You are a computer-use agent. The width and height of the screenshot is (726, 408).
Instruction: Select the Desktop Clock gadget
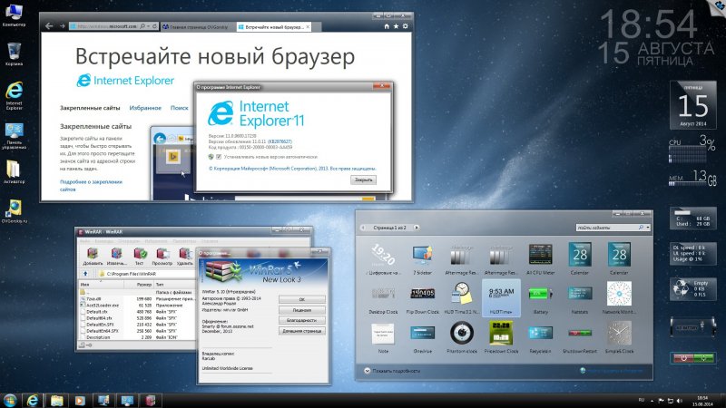click(x=383, y=298)
